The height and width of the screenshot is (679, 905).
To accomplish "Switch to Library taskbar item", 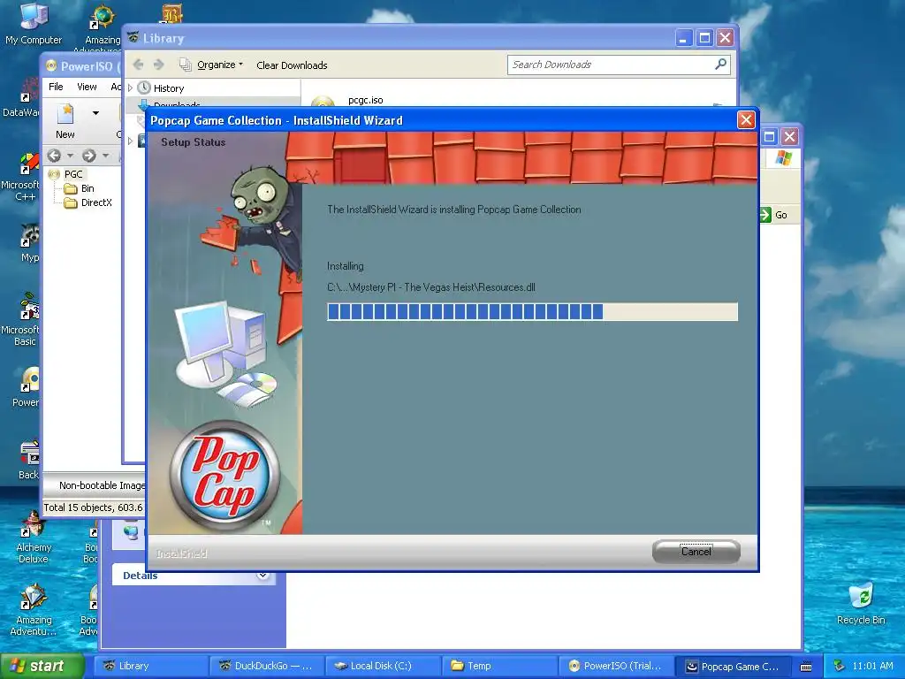I will tap(150, 666).
